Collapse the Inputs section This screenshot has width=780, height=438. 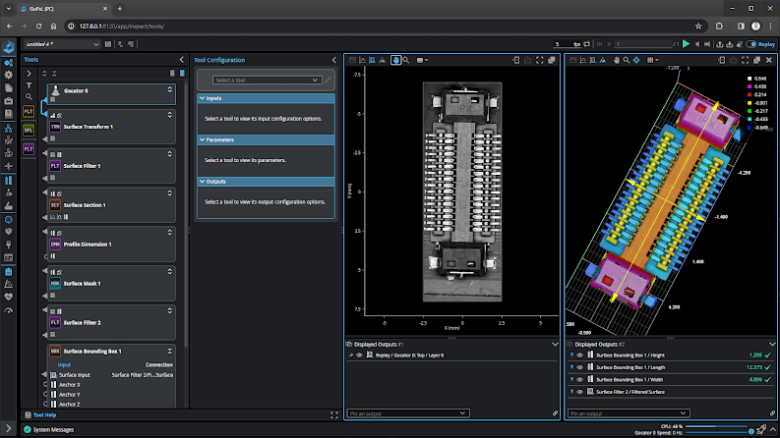[x=202, y=98]
